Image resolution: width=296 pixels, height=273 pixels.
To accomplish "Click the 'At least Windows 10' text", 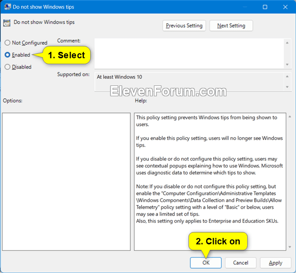I will (119, 77).
